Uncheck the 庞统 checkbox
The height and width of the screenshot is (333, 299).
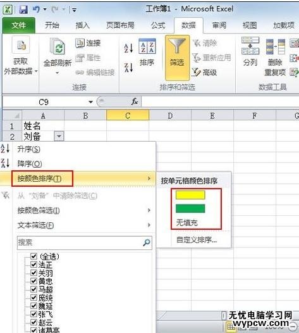[34, 298]
